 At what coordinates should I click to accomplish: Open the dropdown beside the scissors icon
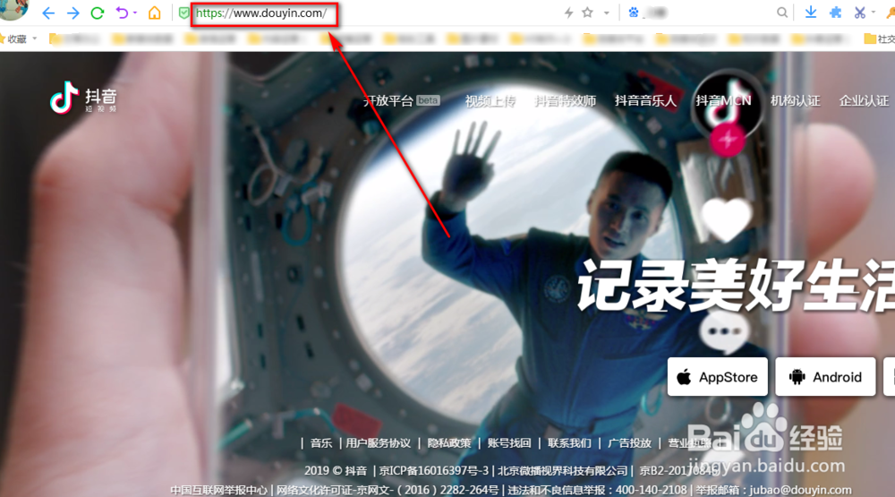pyautogui.click(x=874, y=13)
